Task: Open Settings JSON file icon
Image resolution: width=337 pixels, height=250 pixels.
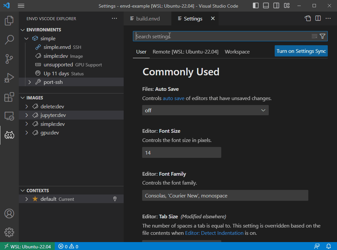Action: coord(308,18)
